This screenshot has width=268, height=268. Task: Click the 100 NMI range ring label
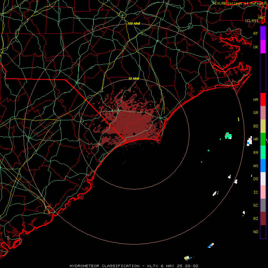coord(134,24)
